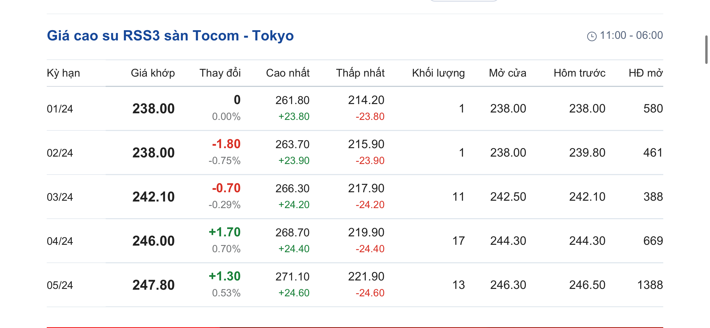Select the 'Giá khớp' column header
This screenshot has height=328, width=710.
[153, 73]
